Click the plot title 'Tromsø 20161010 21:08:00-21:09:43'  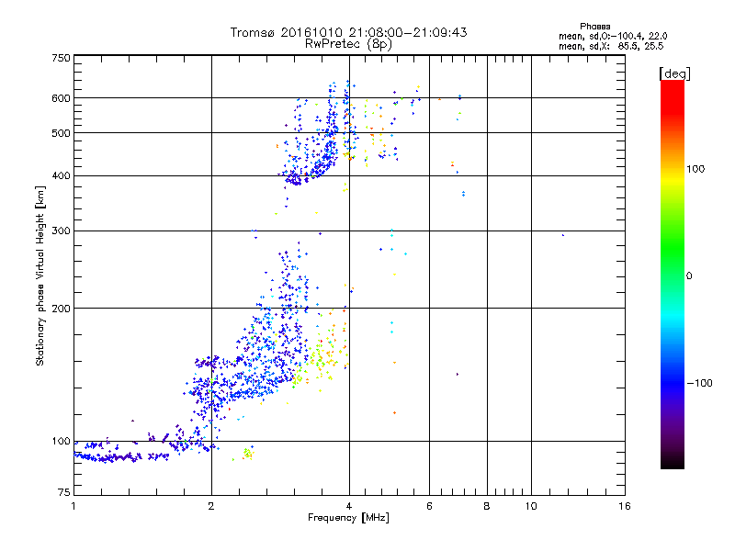(348, 32)
